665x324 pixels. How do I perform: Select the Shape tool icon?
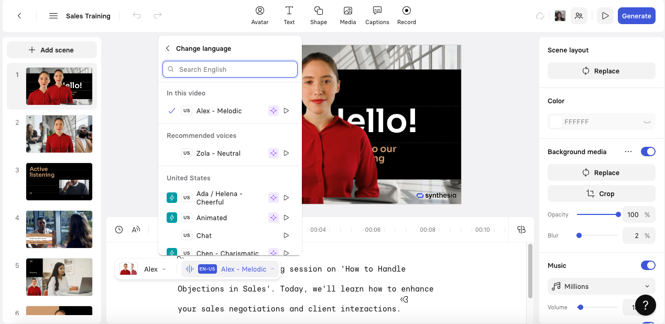click(x=318, y=15)
